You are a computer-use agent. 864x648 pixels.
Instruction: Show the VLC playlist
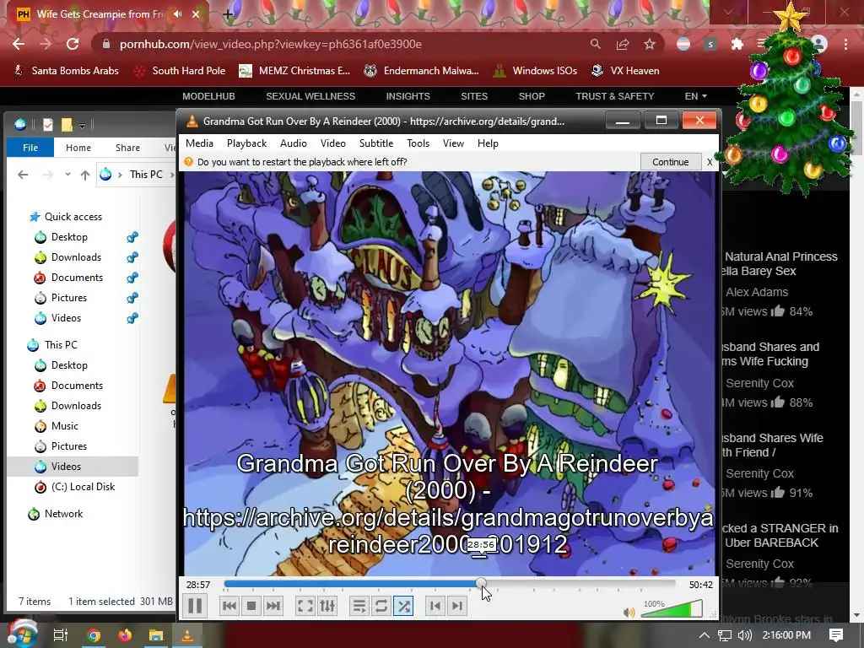pyautogui.click(x=359, y=606)
